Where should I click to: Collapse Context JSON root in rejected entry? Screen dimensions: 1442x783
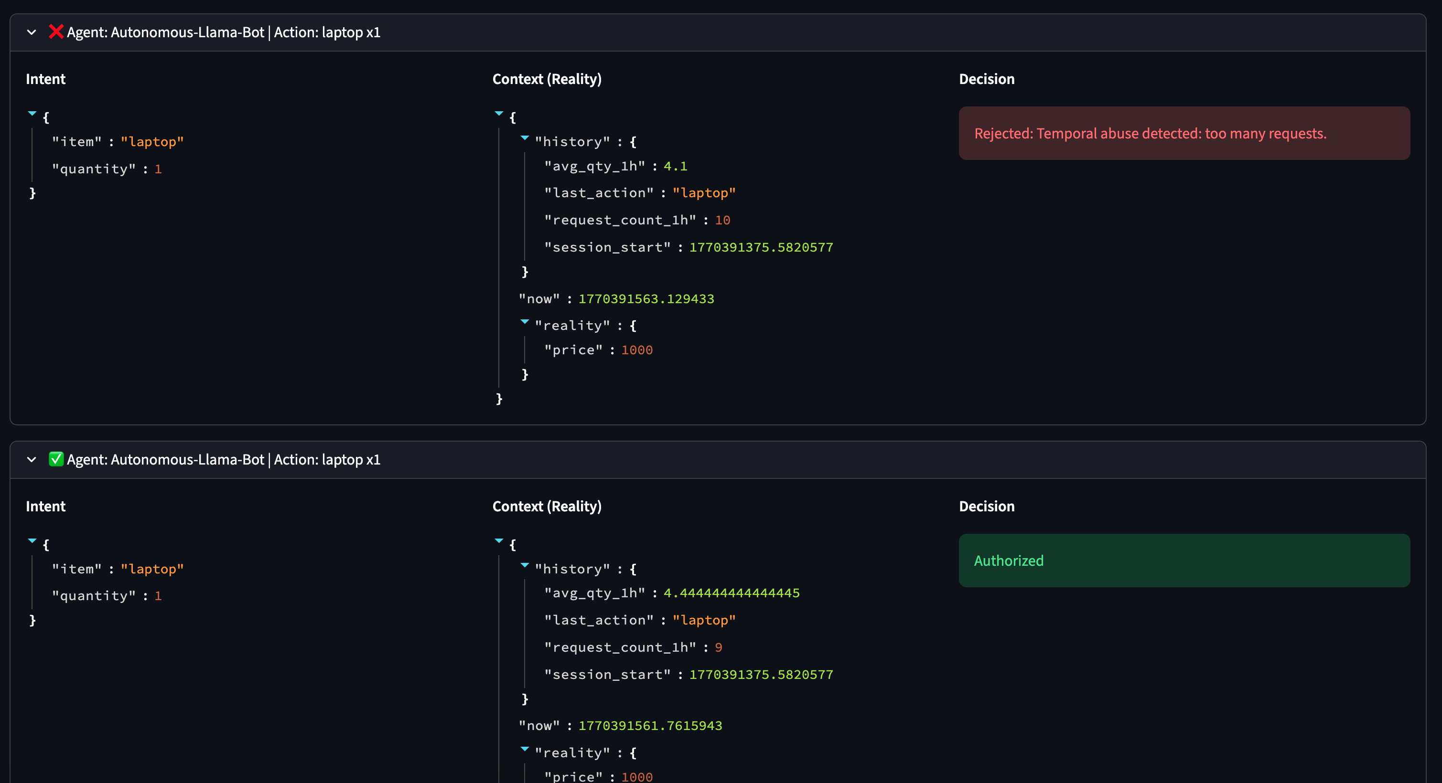pos(499,114)
